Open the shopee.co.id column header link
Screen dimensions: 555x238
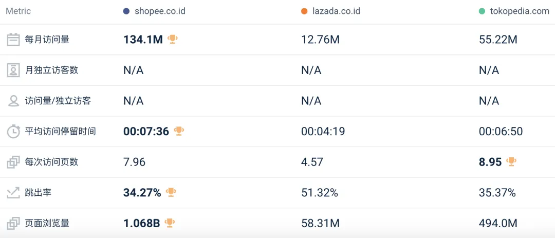[x=160, y=11]
